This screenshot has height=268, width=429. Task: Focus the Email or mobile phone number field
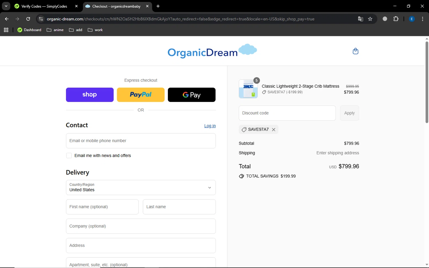pyautogui.click(x=141, y=141)
